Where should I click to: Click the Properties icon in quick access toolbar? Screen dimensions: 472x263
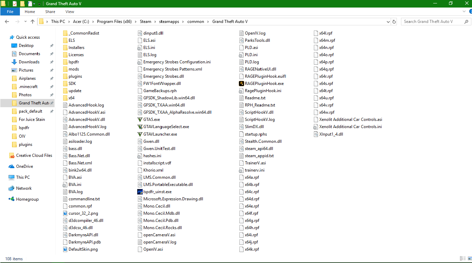pos(15,4)
